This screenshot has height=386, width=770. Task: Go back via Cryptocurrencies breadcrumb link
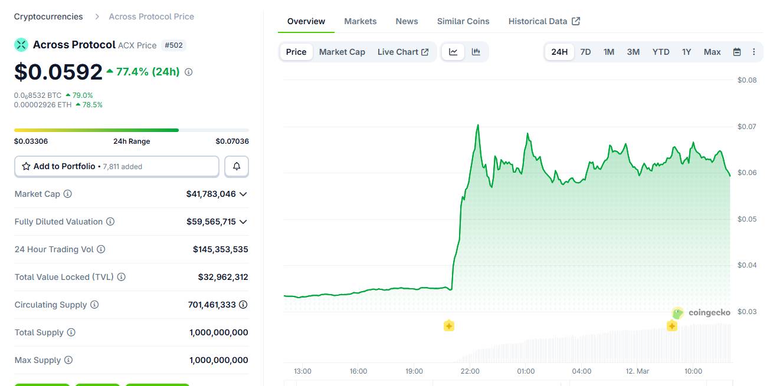pyautogui.click(x=48, y=17)
